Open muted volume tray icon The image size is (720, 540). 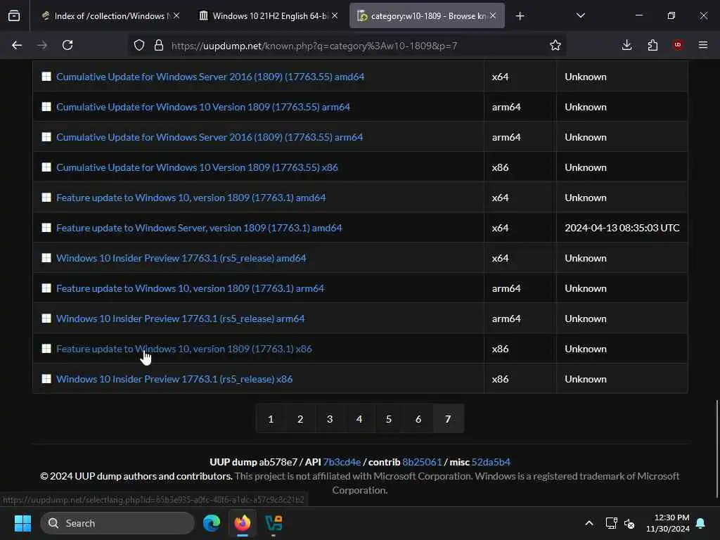[x=629, y=523]
